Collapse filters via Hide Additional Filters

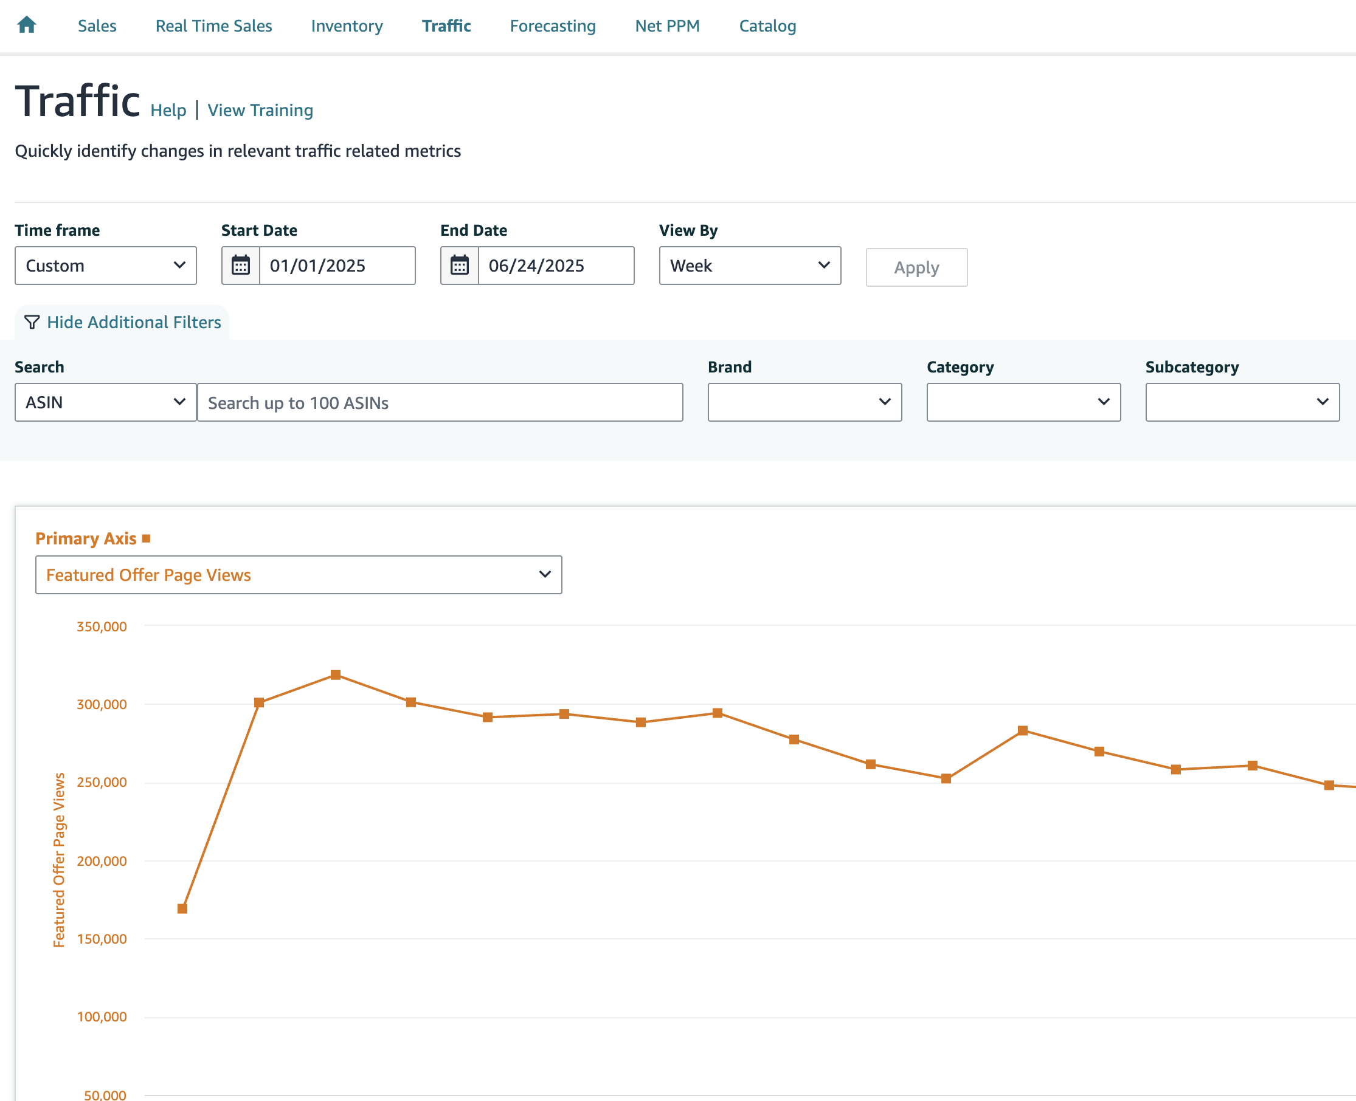[x=133, y=322]
